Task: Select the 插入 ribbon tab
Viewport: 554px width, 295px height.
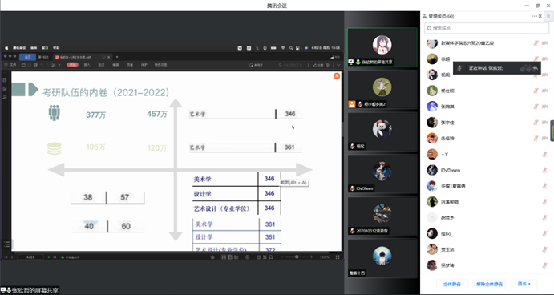Action: tap(87, 65)
